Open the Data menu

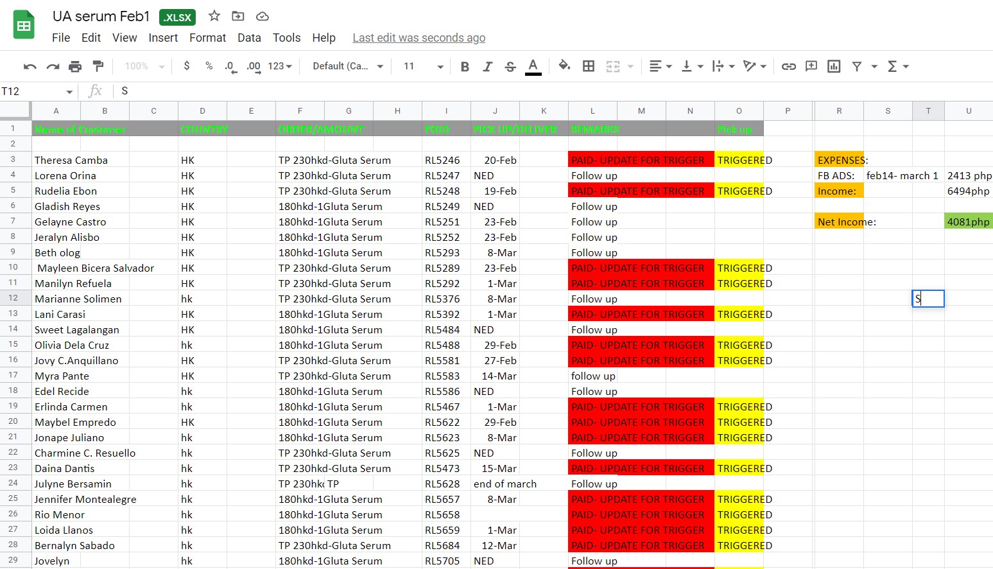click(x=249, y=38)
